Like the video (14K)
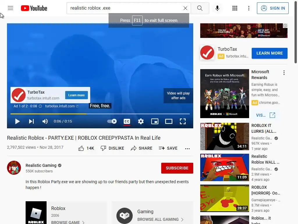298x224 pixels. (x=86, y=148)
